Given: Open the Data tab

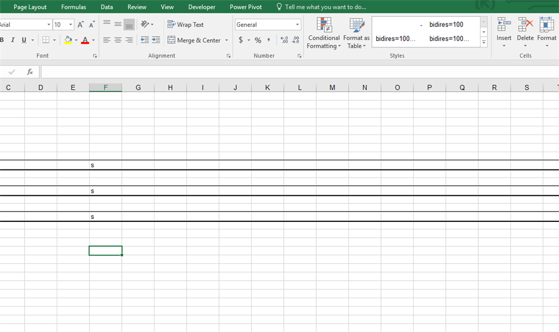Looking at the screenshot, I should 106,7.
